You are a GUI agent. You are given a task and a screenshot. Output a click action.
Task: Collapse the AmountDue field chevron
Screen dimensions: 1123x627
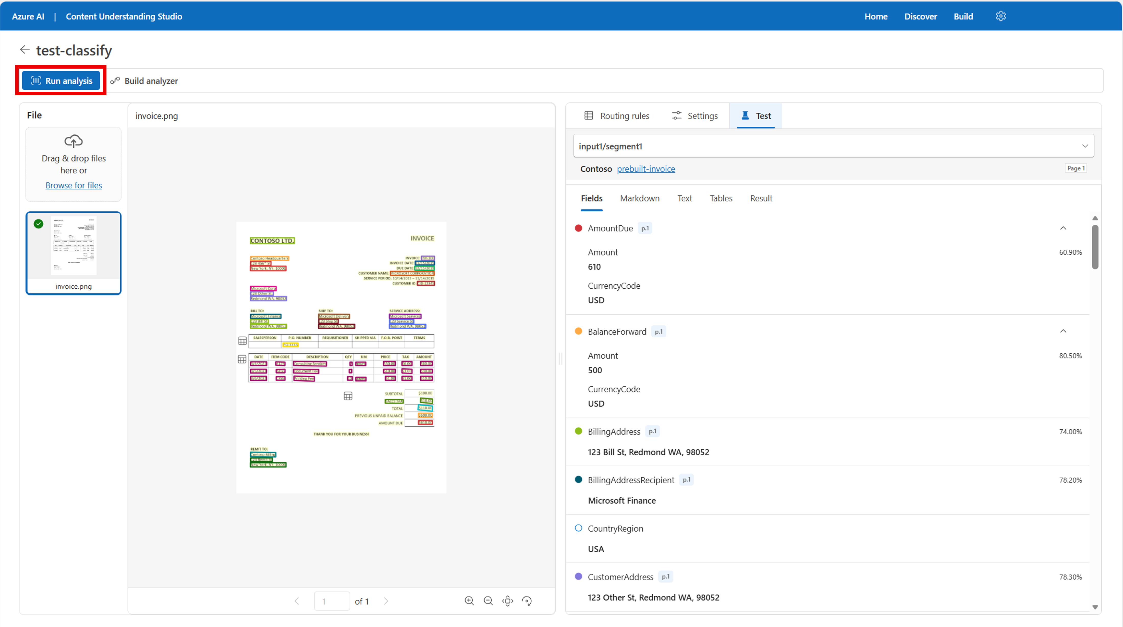tap(1063, 228)
